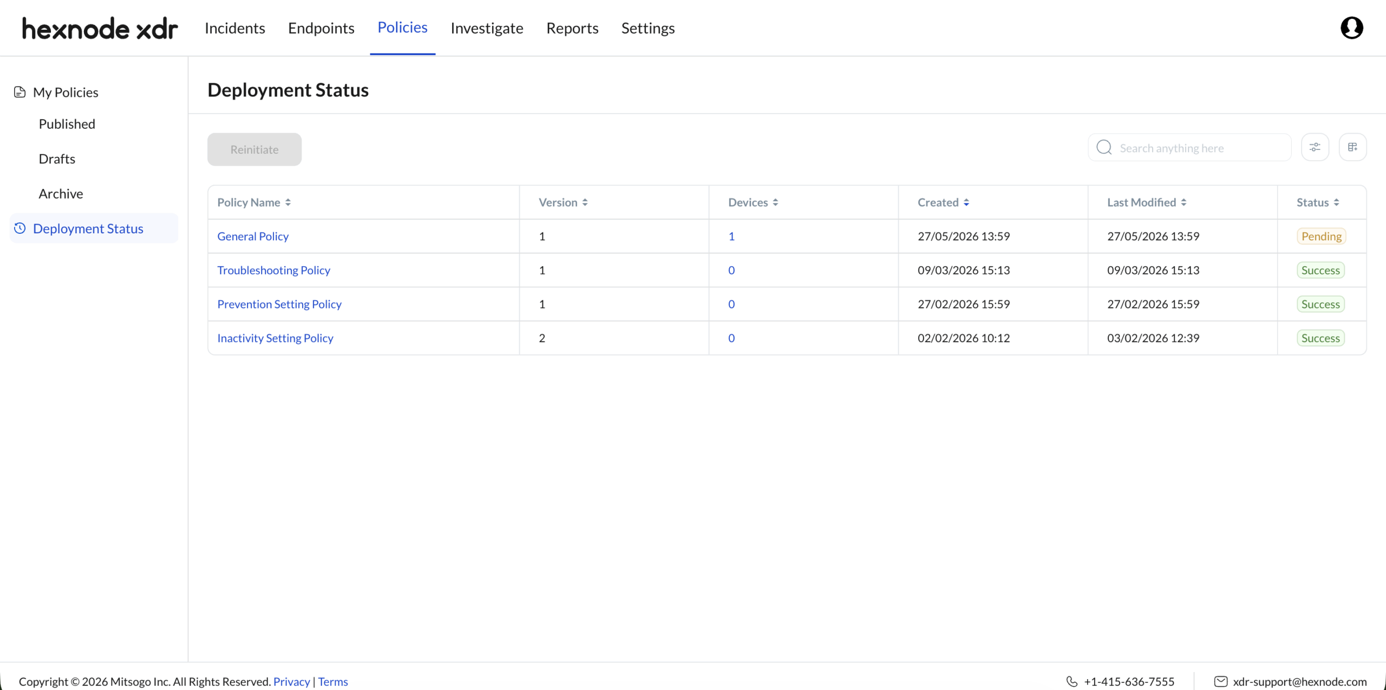The image size is (1386, 690).
Task: Open the Settings tab
Action: click(x=648, y=28)
